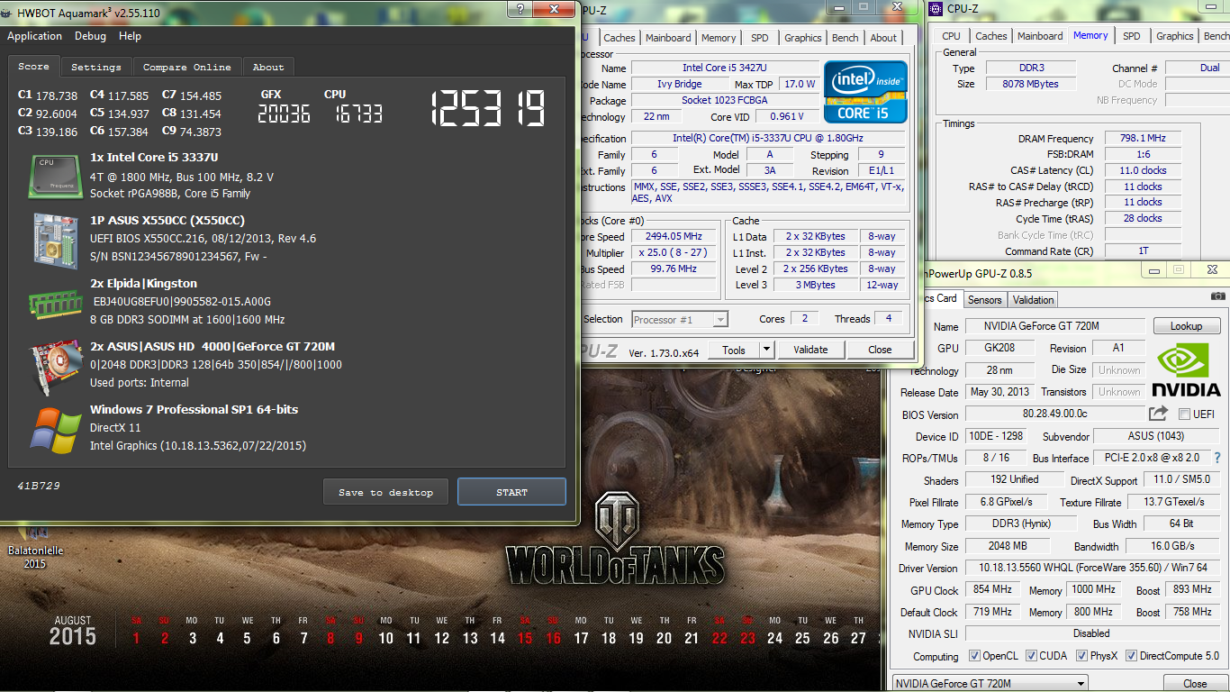This screenshot has height=692, width=1230.
Task: Switch to the Validation tab in GPU-Z
Action: point(1033,300)
